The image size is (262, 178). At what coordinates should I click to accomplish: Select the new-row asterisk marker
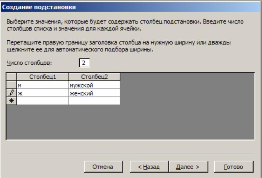pyautogui.click(x=11, y=101)
